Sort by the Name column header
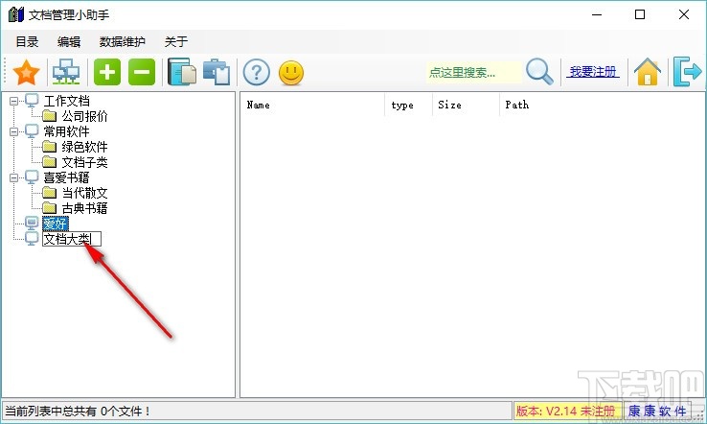The width and height of the screenshot is (707, 424). (x=312, y=105)
